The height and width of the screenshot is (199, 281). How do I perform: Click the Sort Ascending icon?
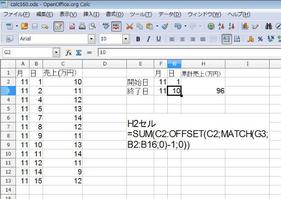tap(221, 26)
